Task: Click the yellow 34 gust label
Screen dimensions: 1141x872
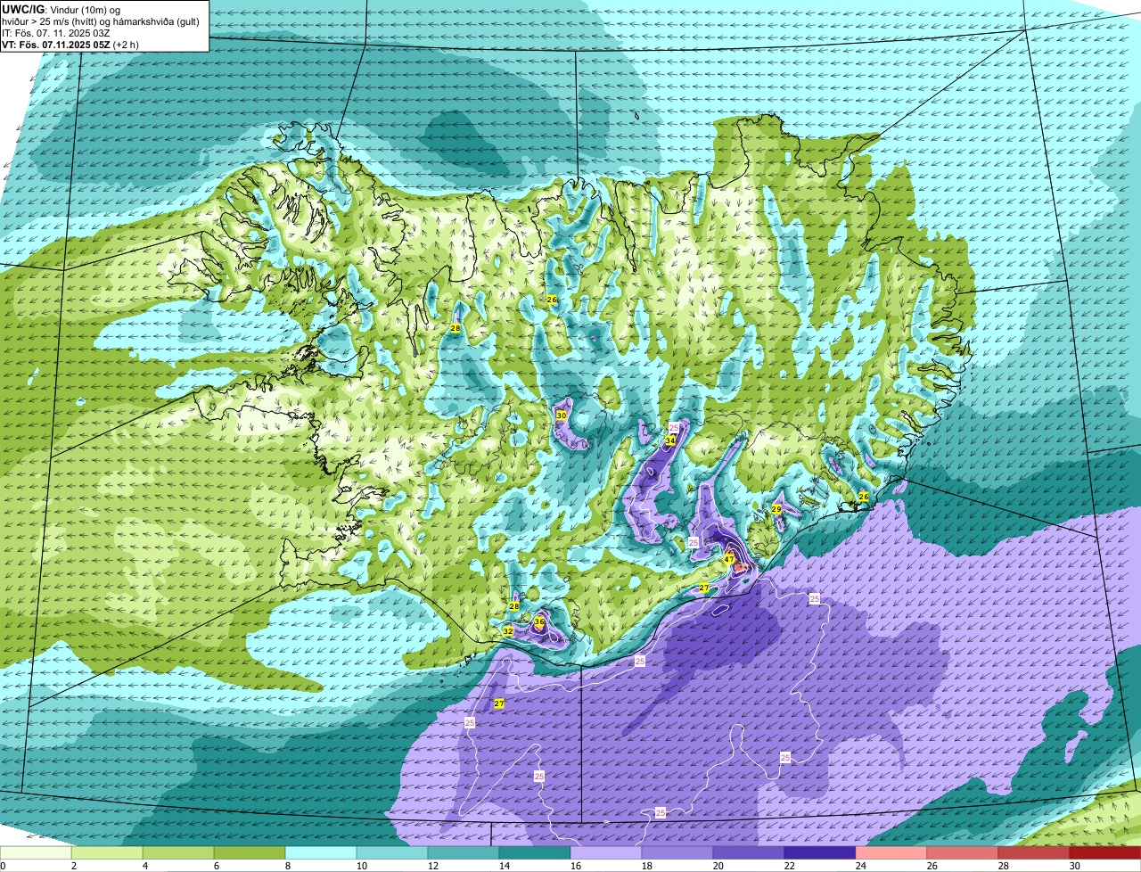Action: [x=670, y=440]
